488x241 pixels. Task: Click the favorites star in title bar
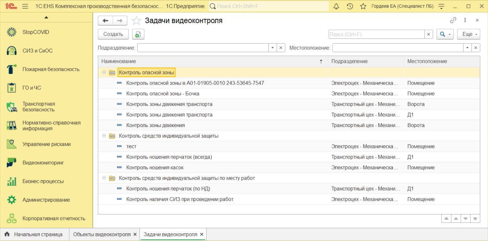tap(363, 6)
